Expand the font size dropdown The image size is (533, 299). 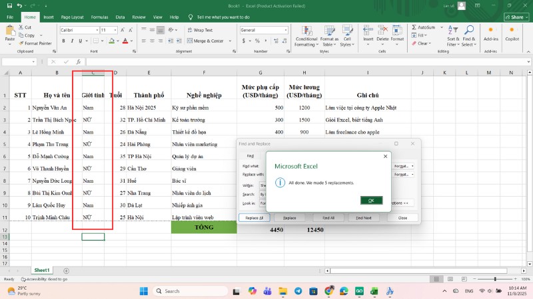tap(115, 30)
